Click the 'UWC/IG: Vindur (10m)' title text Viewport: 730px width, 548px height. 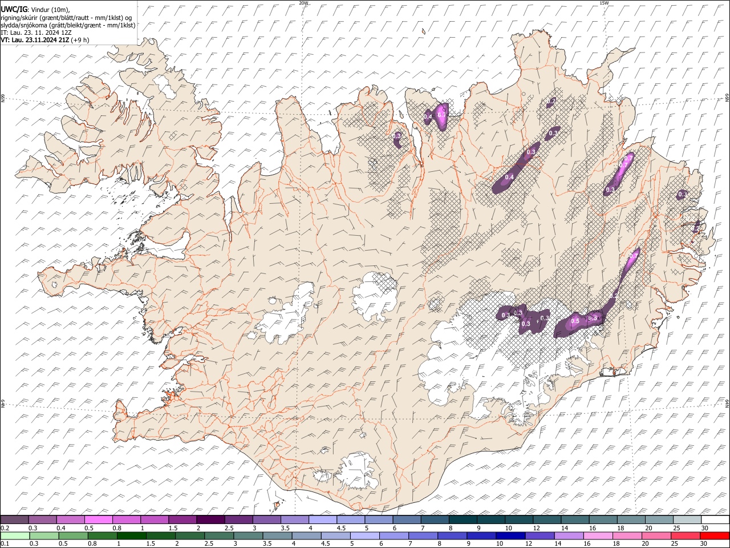tap(35, 9)
